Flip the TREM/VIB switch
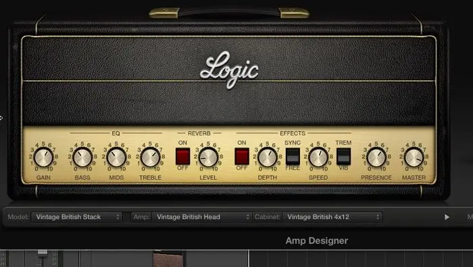This screenshot has width=473, height=267. (x=343, y=156)
